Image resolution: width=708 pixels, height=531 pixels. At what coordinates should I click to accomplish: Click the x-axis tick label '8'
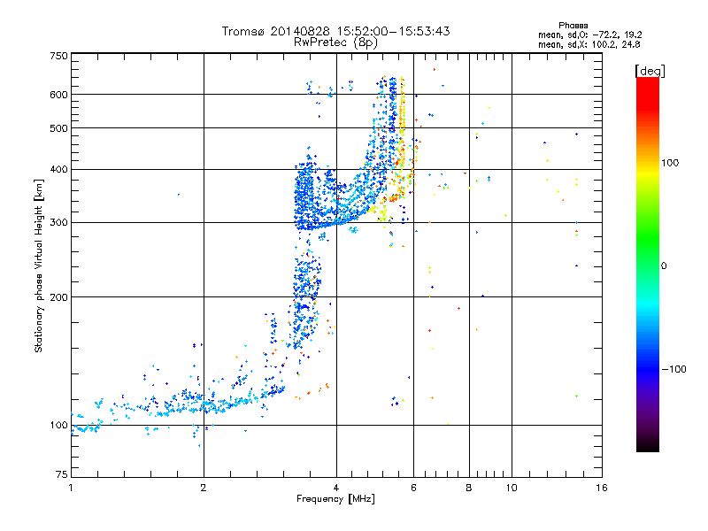pyautogui.click(x=469, y=488)
